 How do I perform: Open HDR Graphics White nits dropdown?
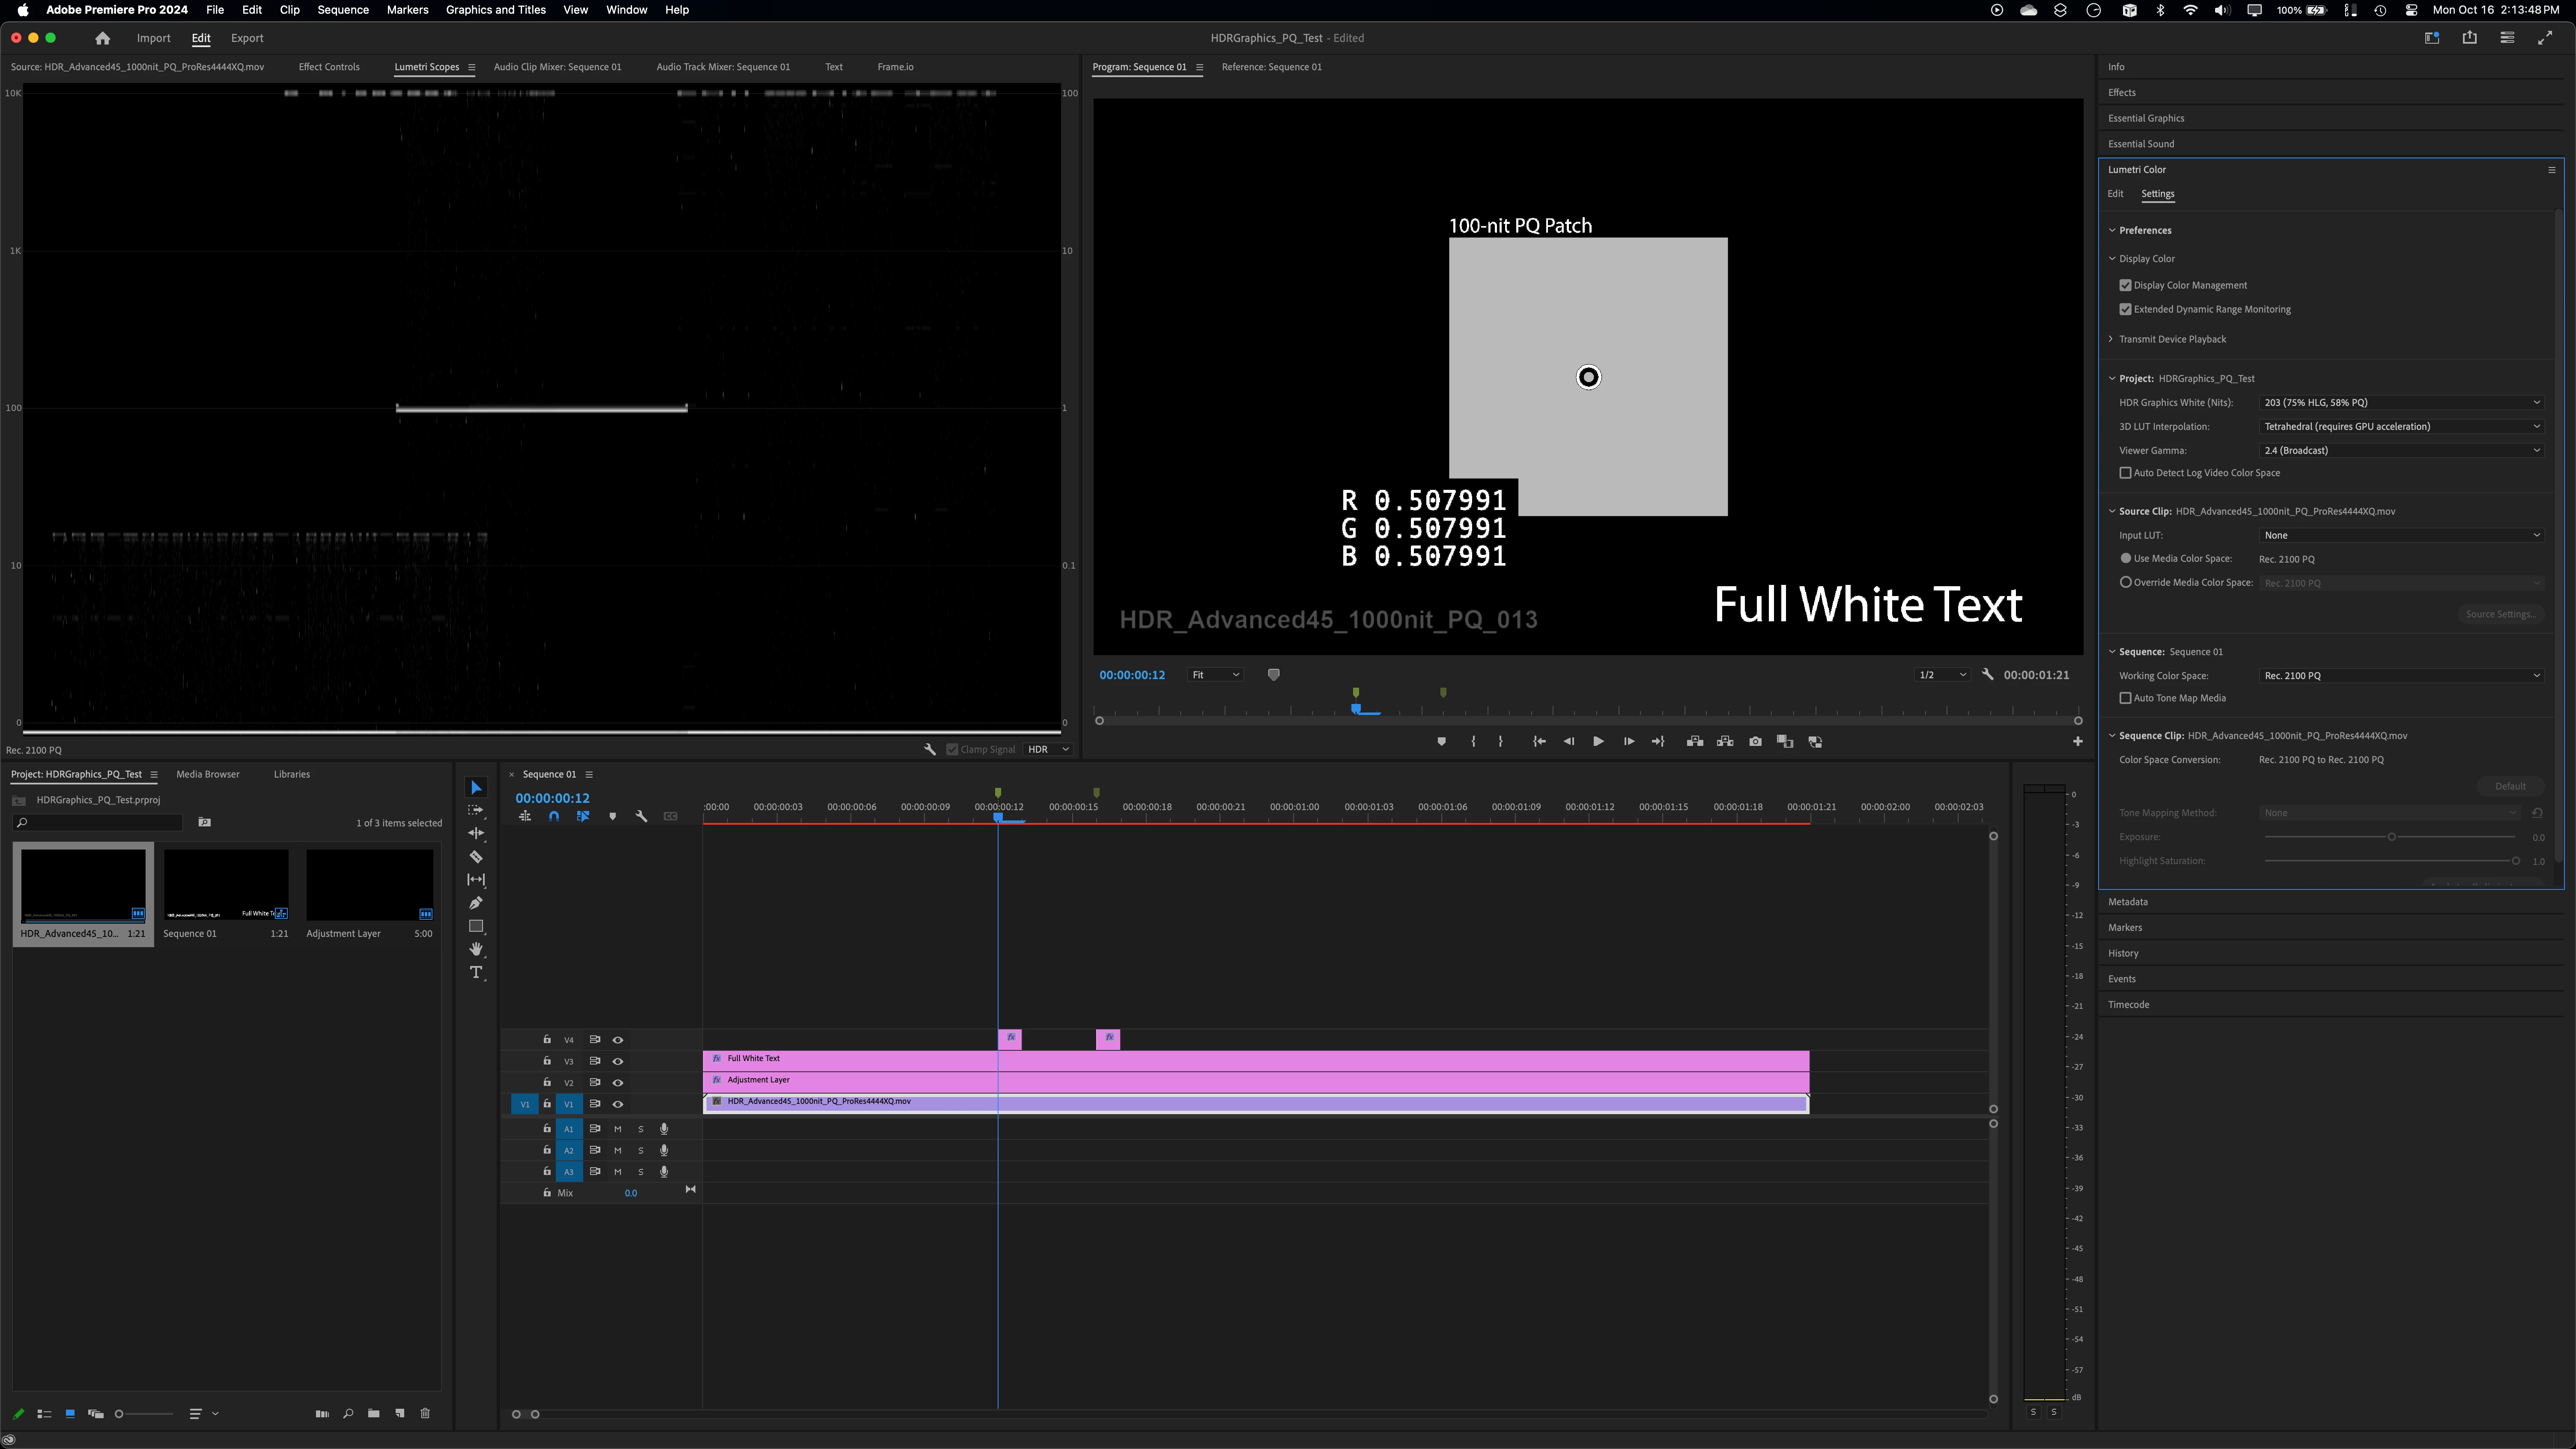2400,402
